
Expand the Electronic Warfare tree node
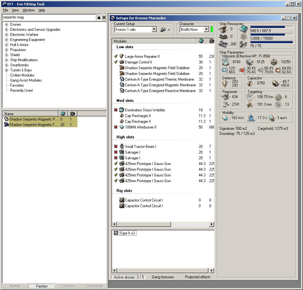pyautogui.click(x=6, y=35)
